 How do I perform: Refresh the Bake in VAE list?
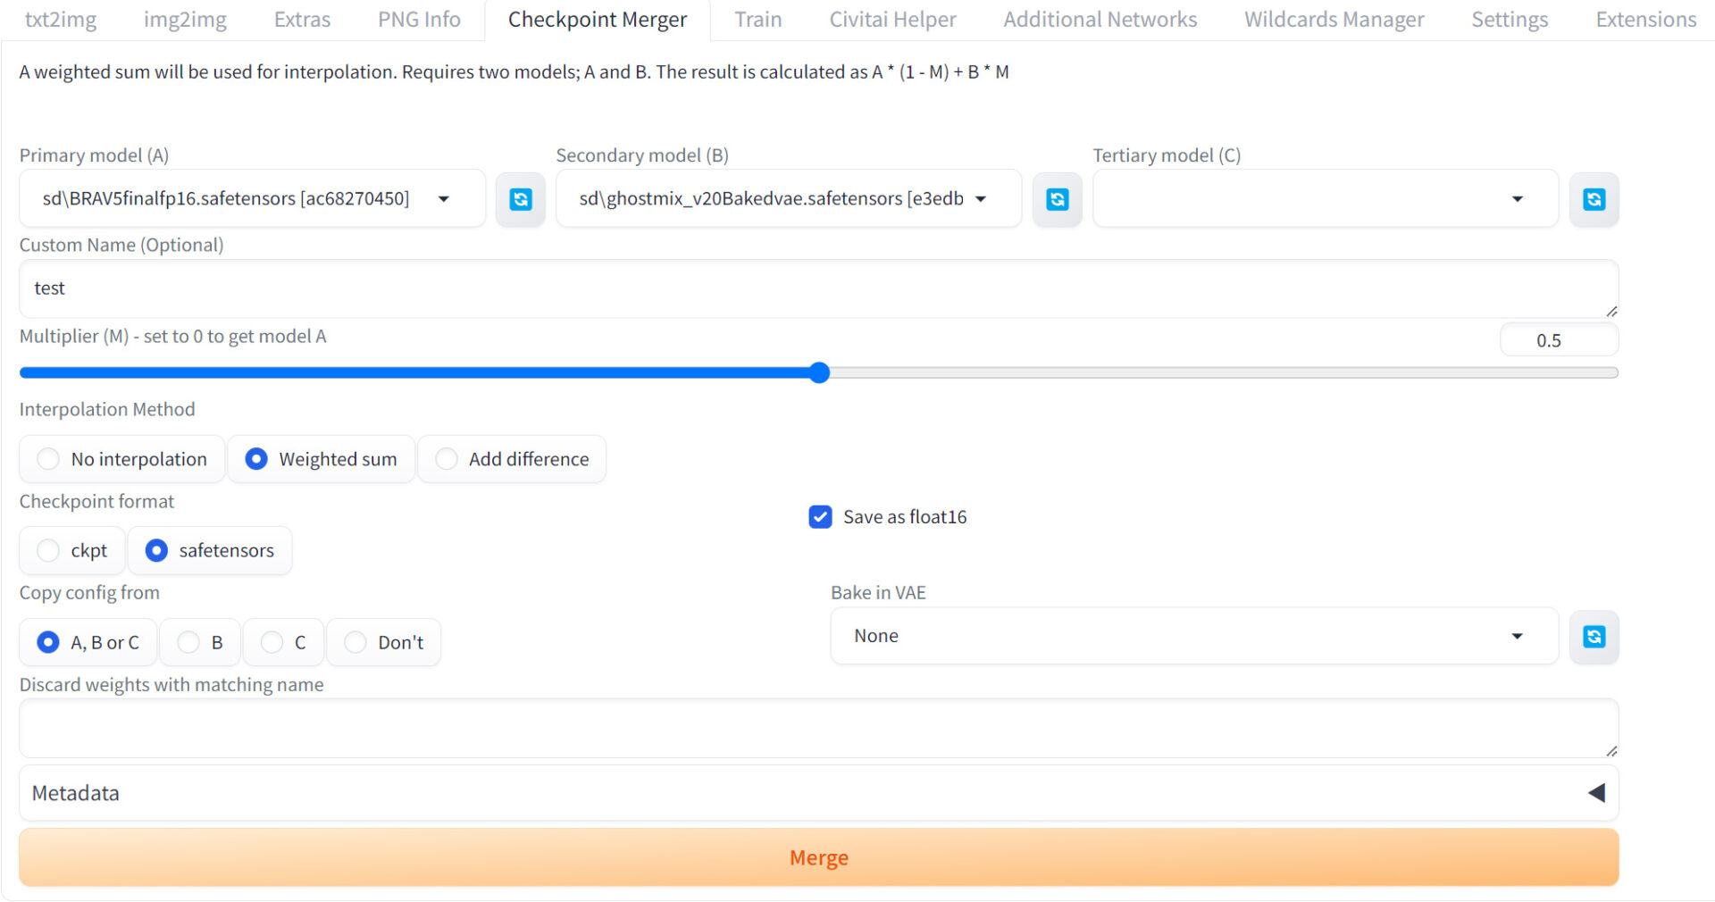(1594, 637)
